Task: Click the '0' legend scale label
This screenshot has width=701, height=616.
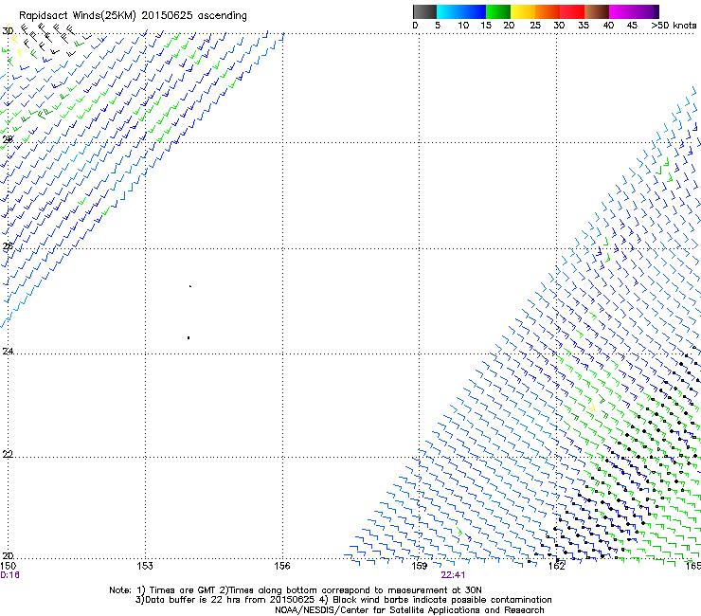Action: click(415, 26)
